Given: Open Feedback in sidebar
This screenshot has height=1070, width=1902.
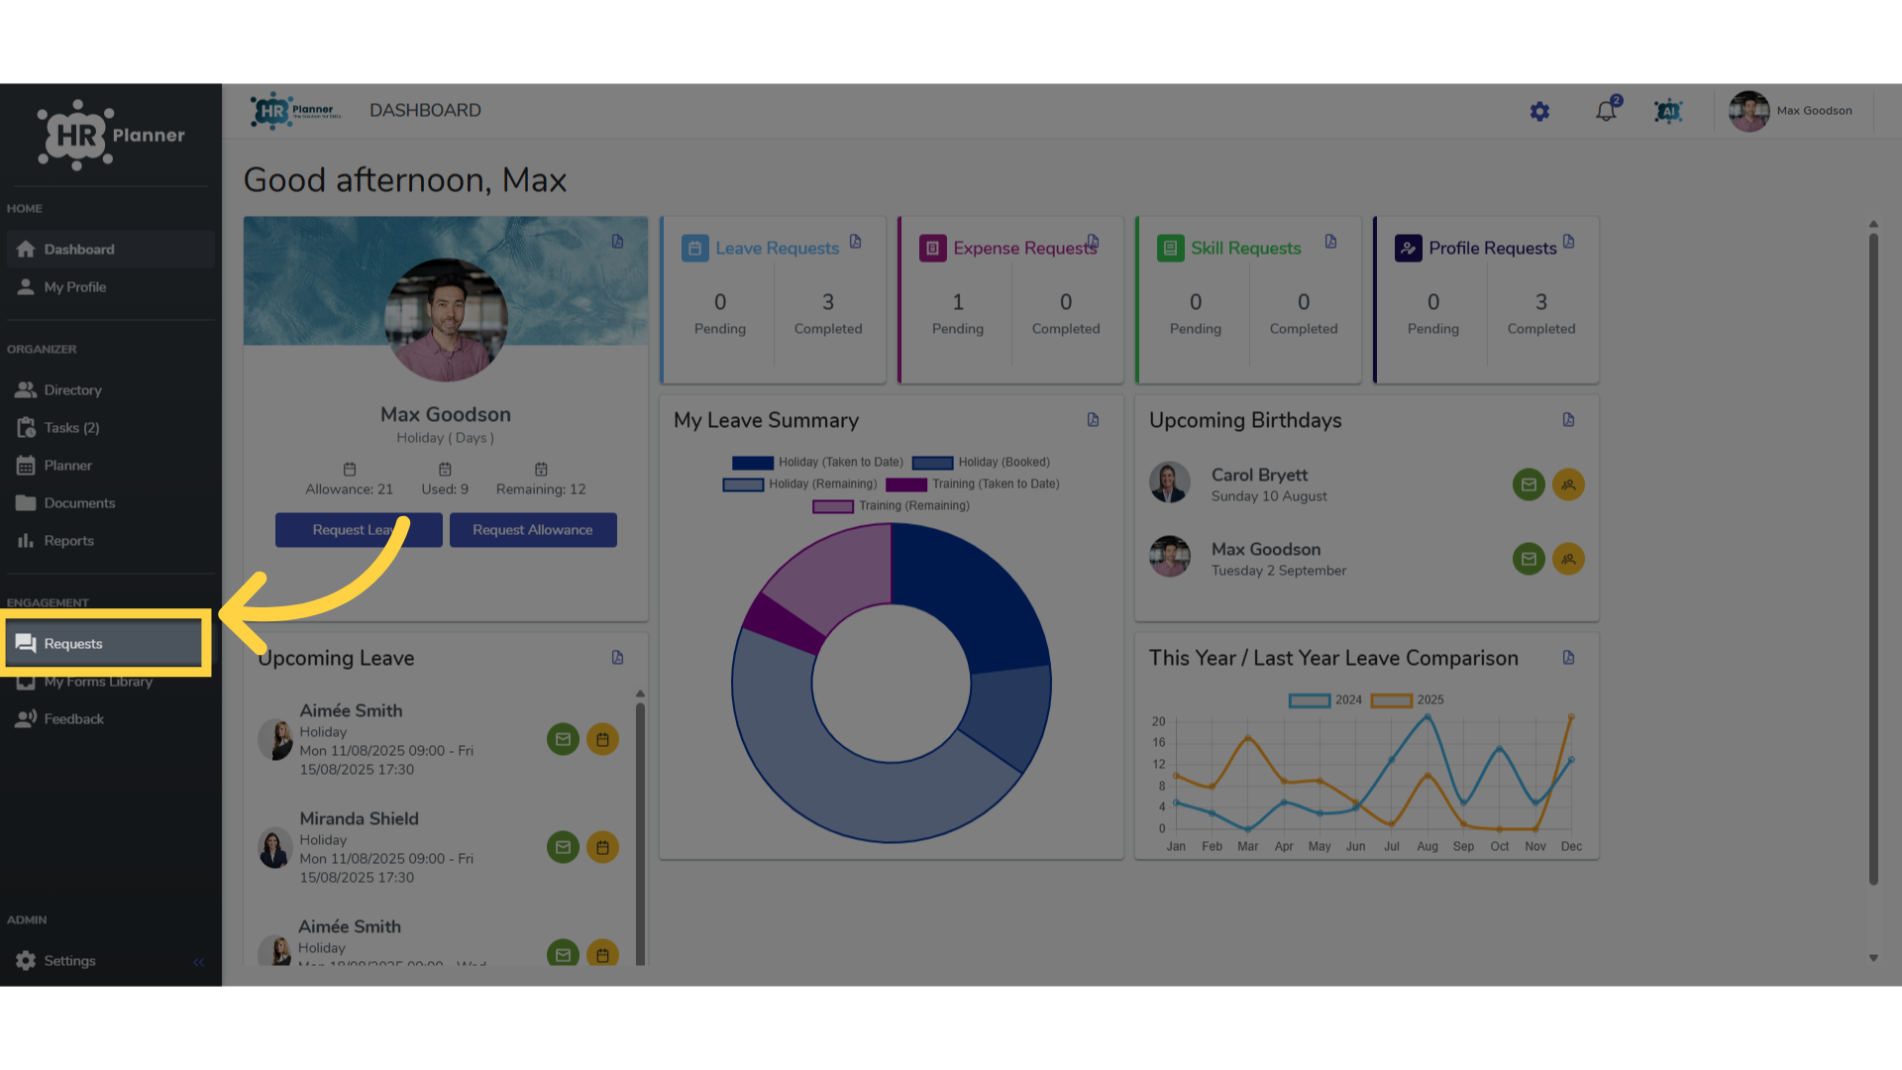Looking at the screenshot, I should [x=110, y=719].
